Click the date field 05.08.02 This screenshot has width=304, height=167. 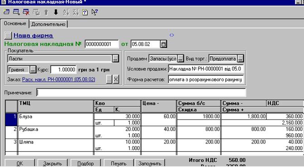pyautogui.click(x=146, y=44)
